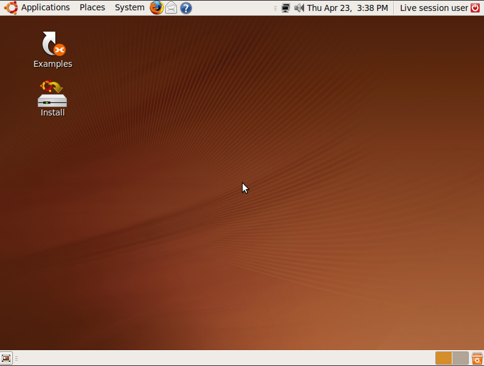Open the Places menu
The image size is (484, 366).
click(x=92, y=7)
